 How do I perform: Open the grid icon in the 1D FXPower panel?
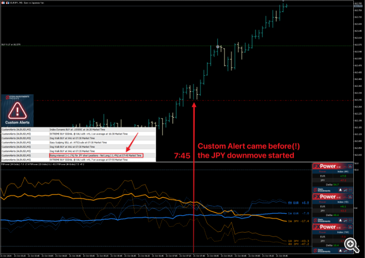(350, 220)
